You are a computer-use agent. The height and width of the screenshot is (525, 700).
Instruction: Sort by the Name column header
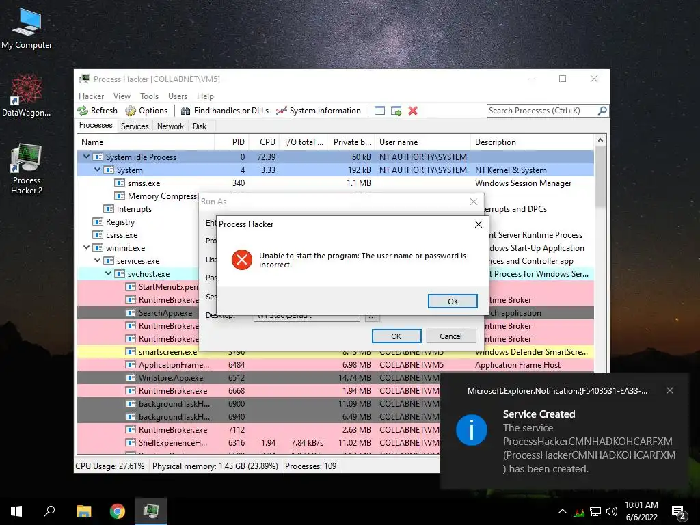[x=146, y=142]
